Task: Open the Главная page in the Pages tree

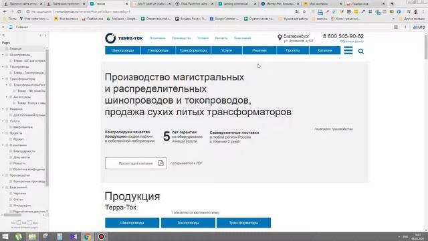Action: [x=15, y=49]
